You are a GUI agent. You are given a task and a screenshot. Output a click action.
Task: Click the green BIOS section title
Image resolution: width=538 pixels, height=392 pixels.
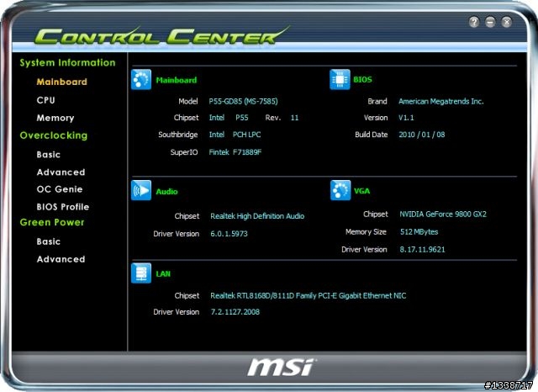coord(362,80)
